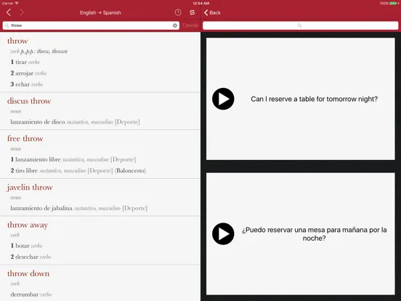Open the 'throw' headword entry

pos(17,41)
